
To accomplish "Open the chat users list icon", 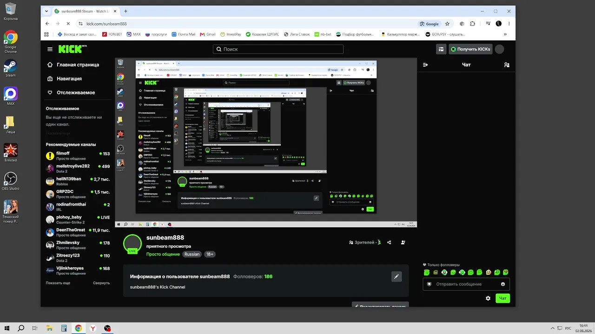I will point(507,65).
